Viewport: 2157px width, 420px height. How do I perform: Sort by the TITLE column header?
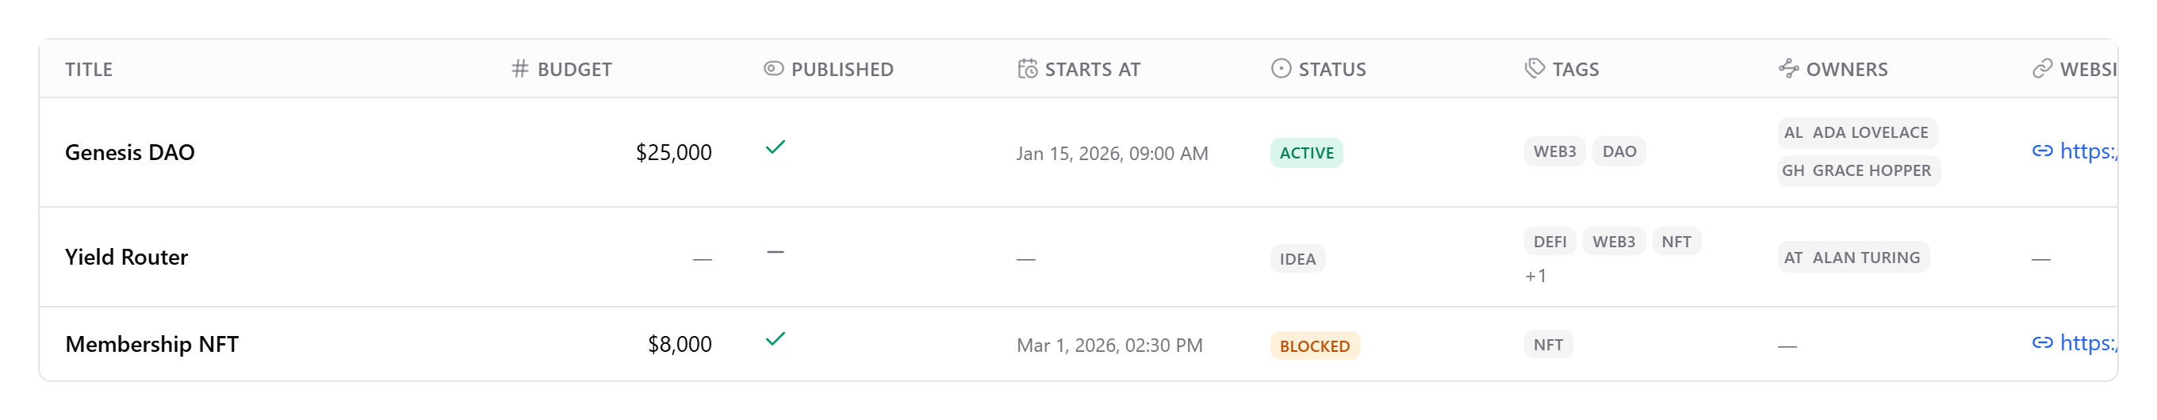coord(89,70)
